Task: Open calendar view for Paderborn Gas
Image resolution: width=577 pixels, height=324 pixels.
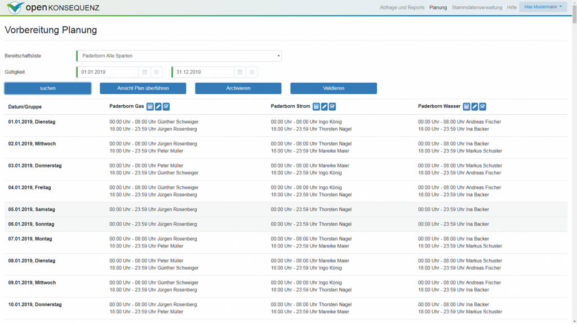Action: [150, 106]
